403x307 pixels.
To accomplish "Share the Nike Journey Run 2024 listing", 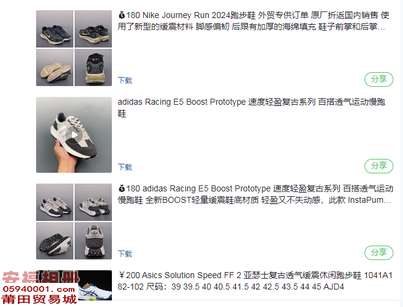I will 379,79.
